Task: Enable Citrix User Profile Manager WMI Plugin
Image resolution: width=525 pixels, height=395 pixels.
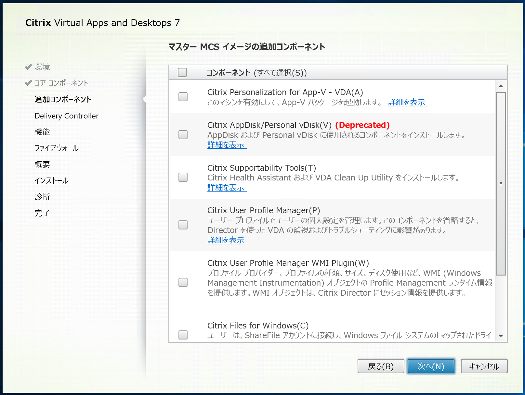Action: (183, 282)
